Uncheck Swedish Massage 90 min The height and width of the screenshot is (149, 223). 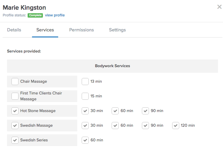coord(145,126)
